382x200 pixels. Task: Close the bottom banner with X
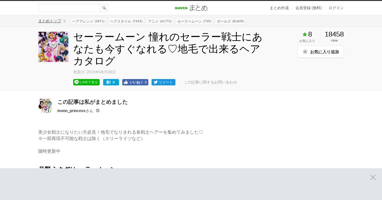tap(373, 177)
